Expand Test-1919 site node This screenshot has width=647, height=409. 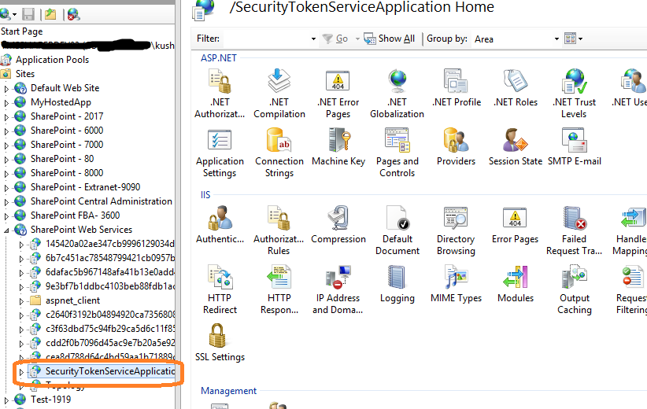(x=6, y=400)
